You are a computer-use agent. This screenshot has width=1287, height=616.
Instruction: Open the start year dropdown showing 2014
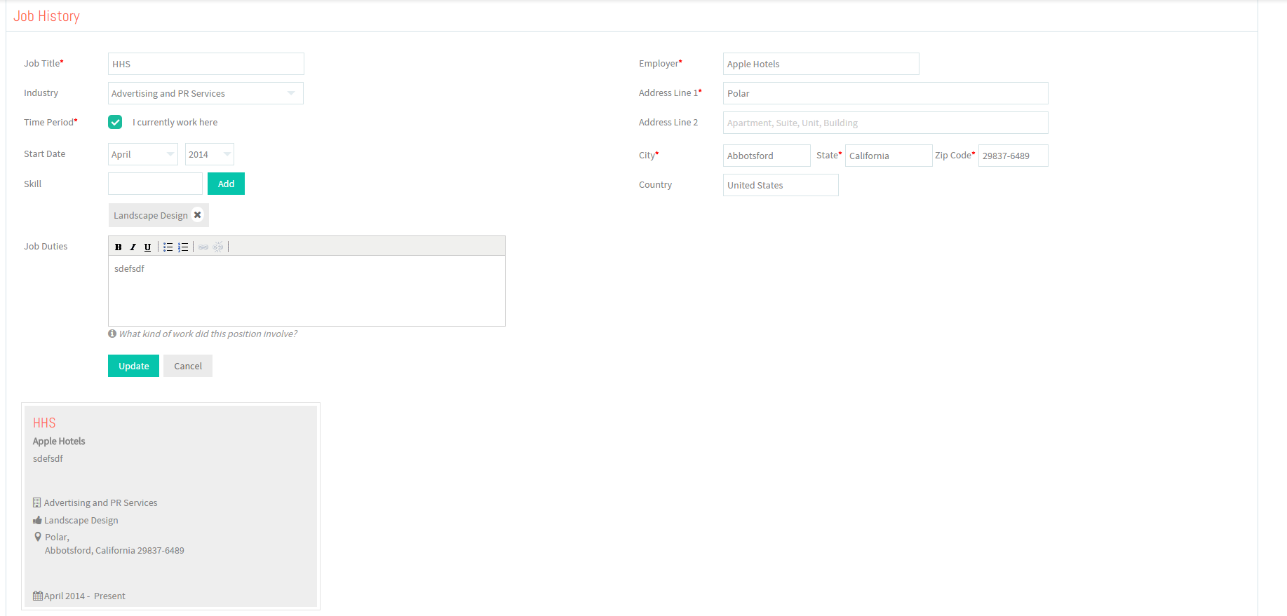210,154
